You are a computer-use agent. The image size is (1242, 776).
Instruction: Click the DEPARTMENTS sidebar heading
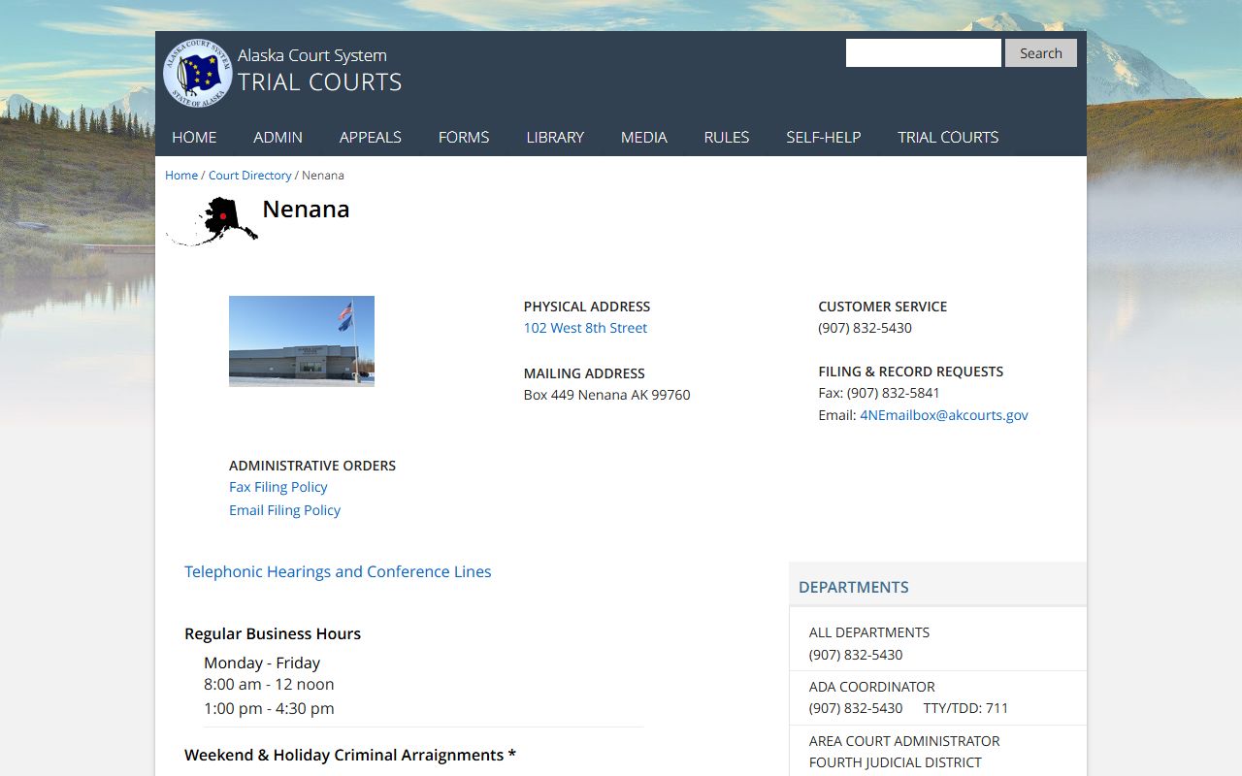pos(854,587)
